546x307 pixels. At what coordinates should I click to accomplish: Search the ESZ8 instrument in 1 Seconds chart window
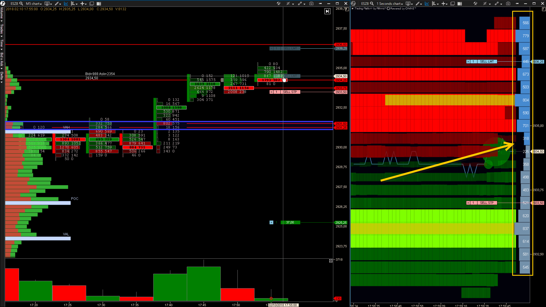pyautogui.click(x=372, y=3)
